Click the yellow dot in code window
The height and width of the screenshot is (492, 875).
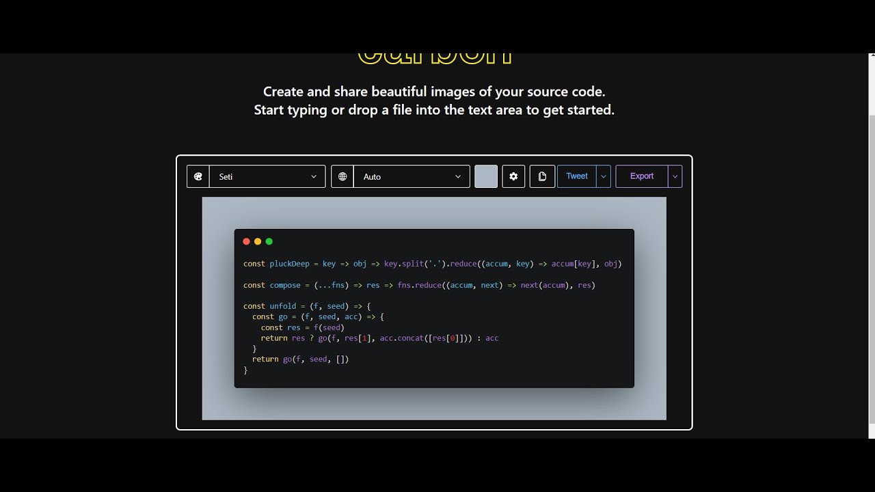(x=258, y=241)
